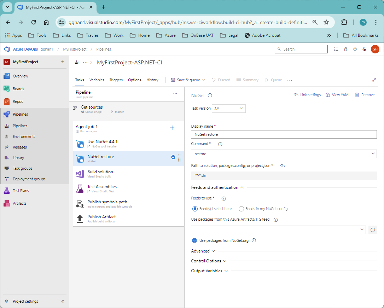384x308 pixels.
Task: Click the NuGet feed refresh icon
Action: coord(373,229)
